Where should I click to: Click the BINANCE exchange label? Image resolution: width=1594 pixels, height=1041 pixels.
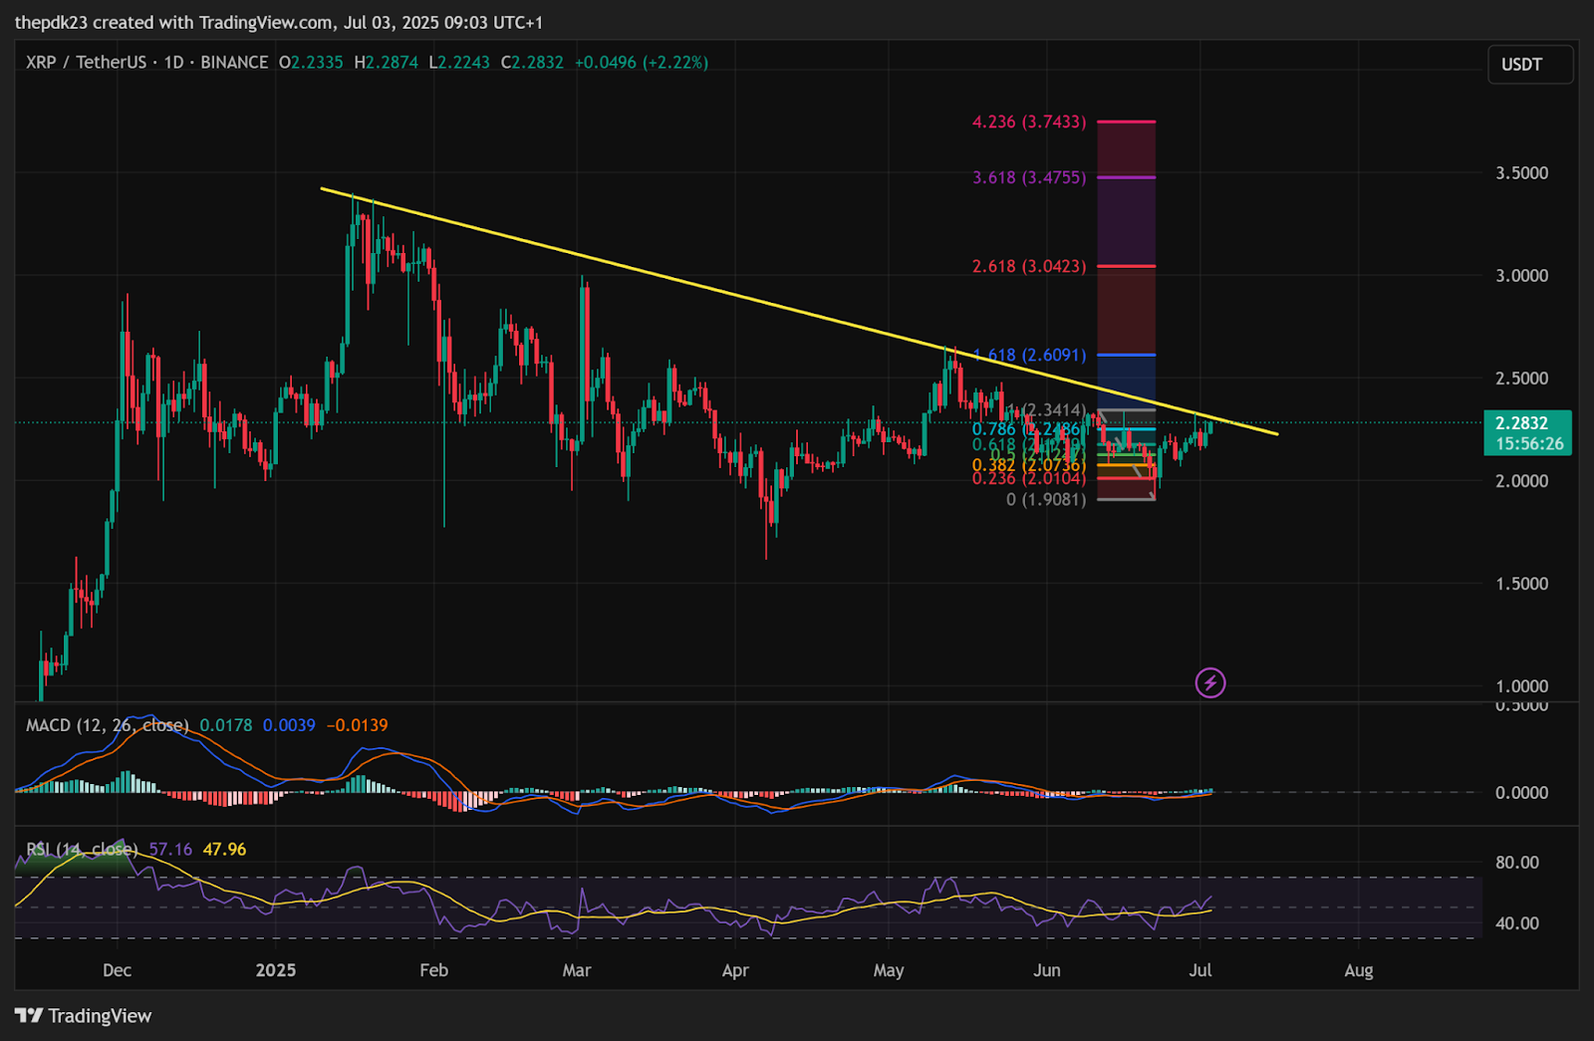234,62
